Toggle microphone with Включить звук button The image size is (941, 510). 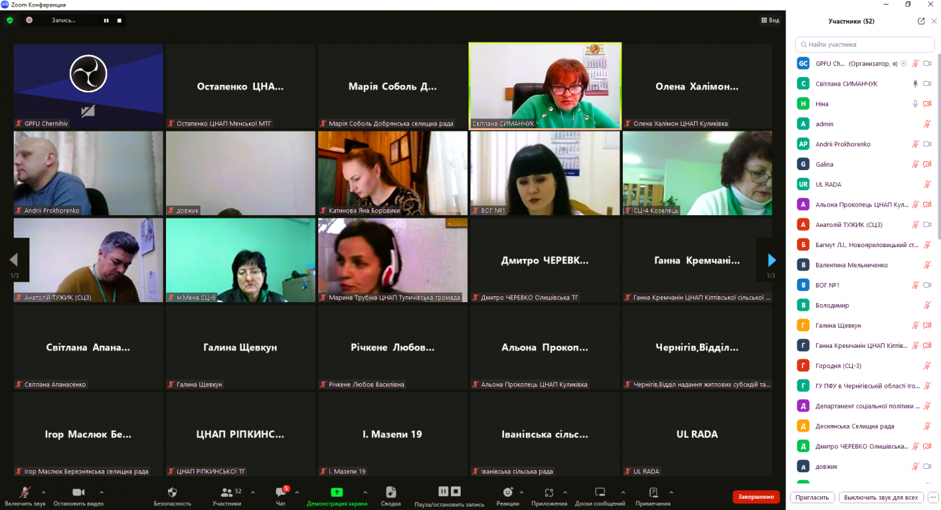point(25,492)
